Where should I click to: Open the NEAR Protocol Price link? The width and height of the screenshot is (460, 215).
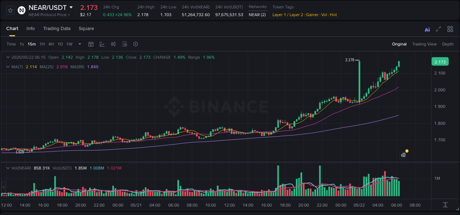[x=49, y=15]
